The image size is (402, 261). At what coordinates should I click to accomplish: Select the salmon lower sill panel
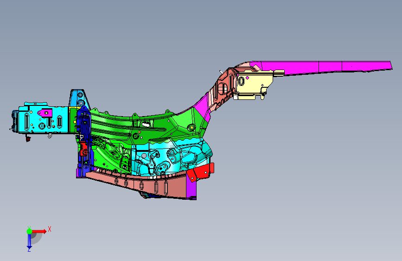coord(144,185)
